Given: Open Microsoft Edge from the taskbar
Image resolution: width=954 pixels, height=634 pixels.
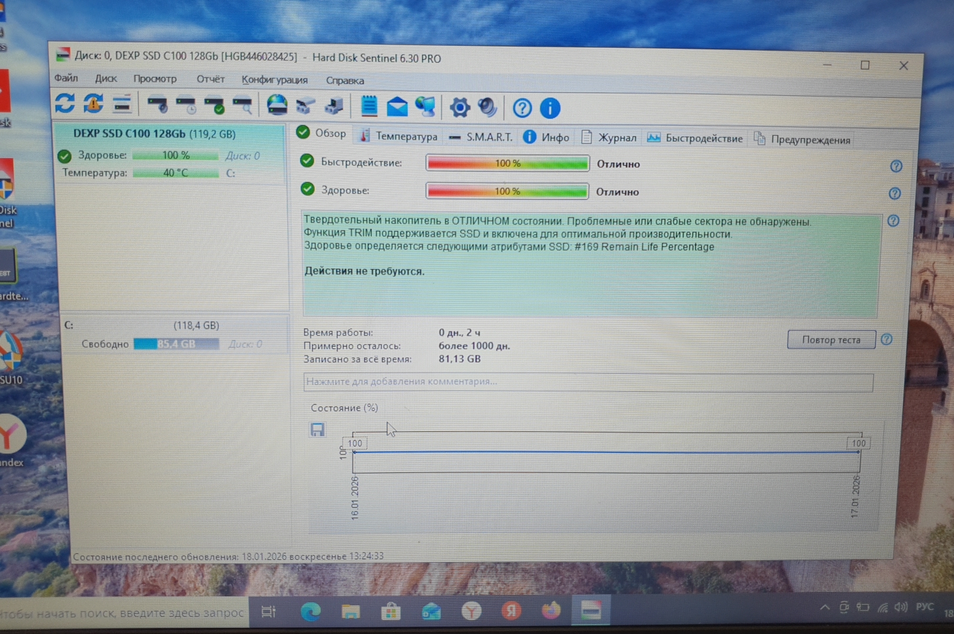Looking at the screenshot, I should tap(310, 612).
